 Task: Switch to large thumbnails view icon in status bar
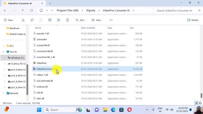pos(200,103)
